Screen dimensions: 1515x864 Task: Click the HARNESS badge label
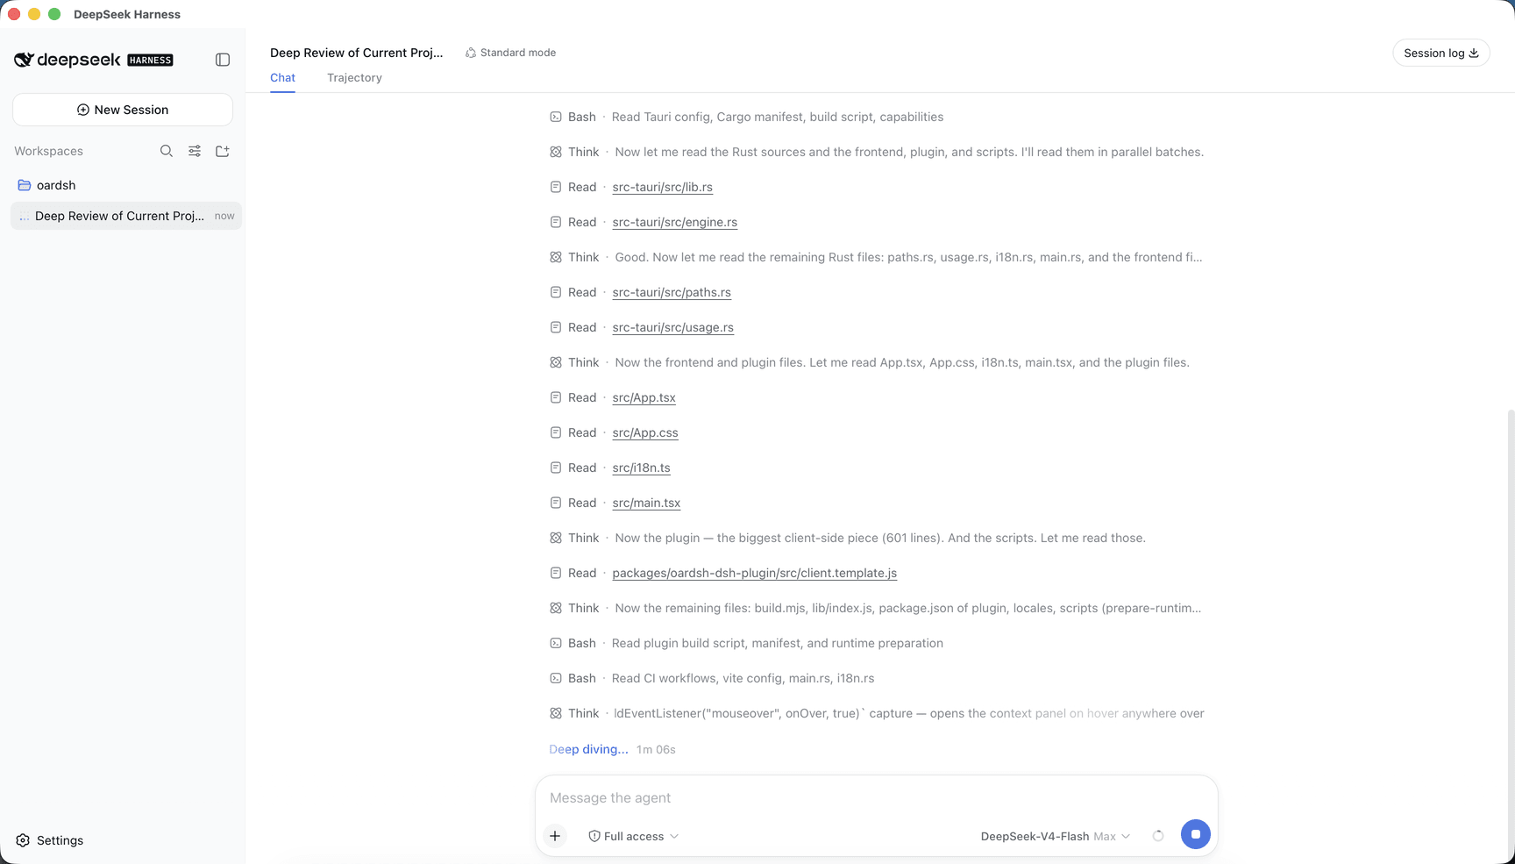[150, 61]
